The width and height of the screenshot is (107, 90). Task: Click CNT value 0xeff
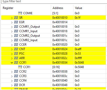point(78,49)
